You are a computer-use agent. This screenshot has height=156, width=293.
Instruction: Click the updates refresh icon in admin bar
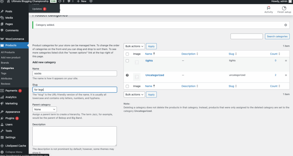(x=60, y=1)
